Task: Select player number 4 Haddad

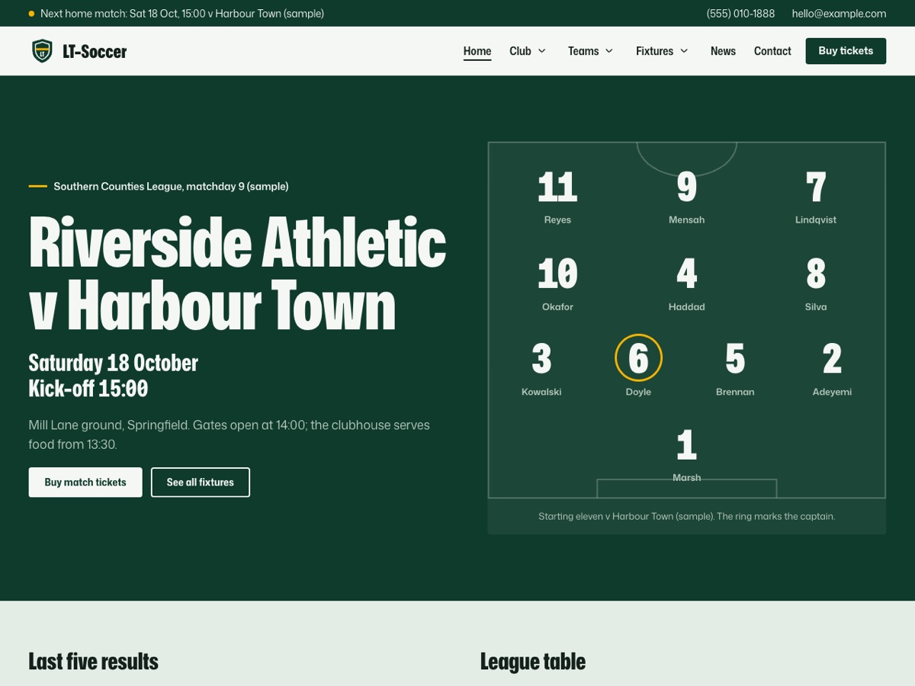Action: (686, 284)
